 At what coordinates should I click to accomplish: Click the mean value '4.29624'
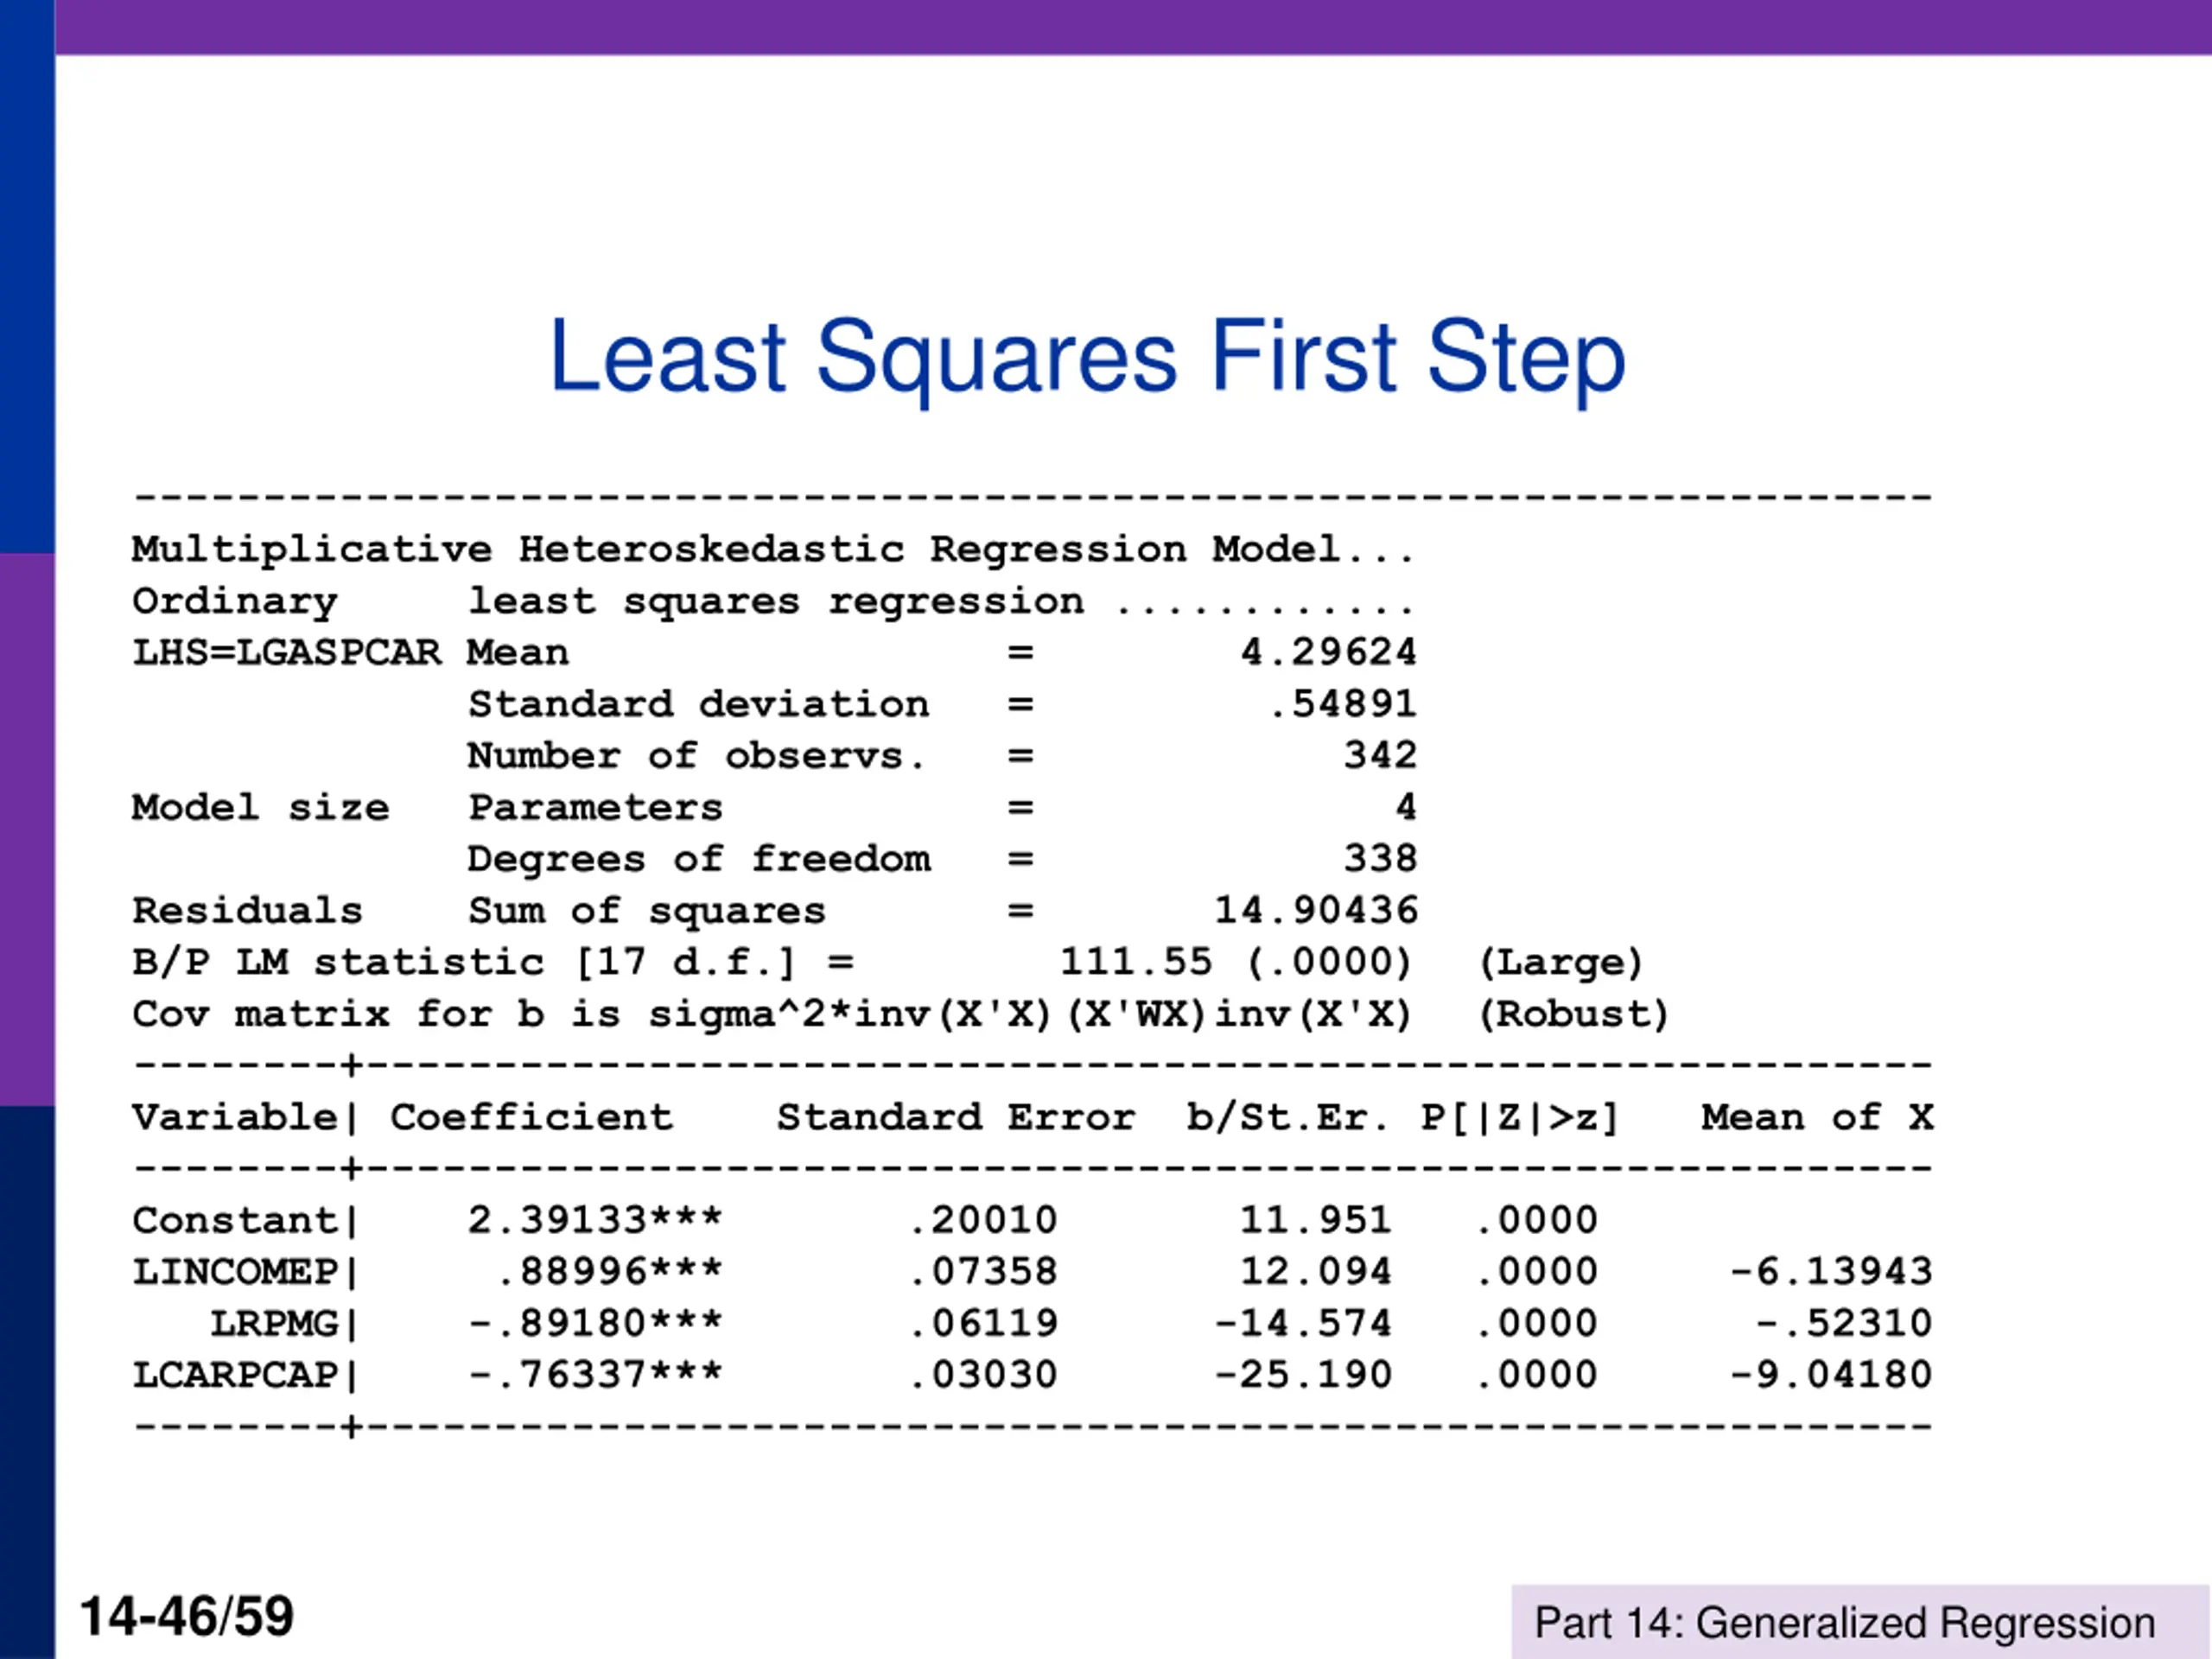coord(1328,652)
